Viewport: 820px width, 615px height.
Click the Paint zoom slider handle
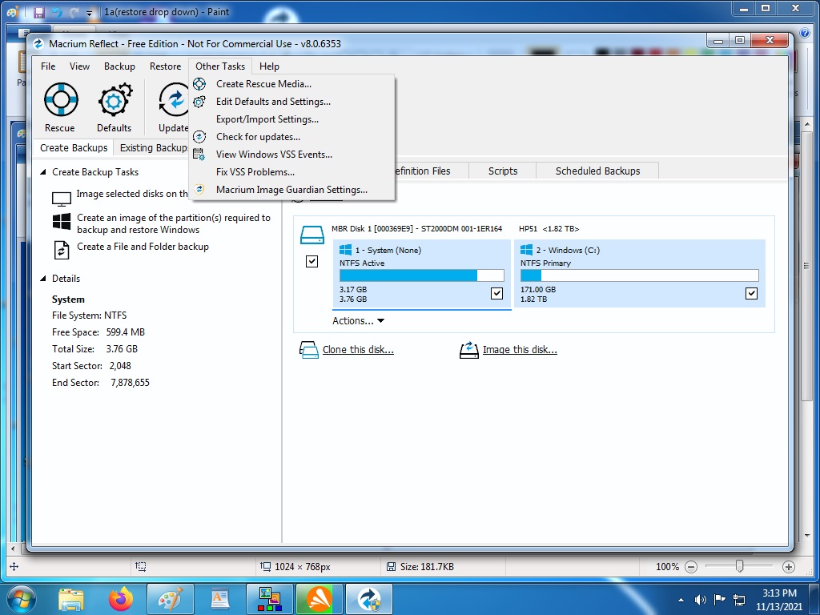(739, 566)
